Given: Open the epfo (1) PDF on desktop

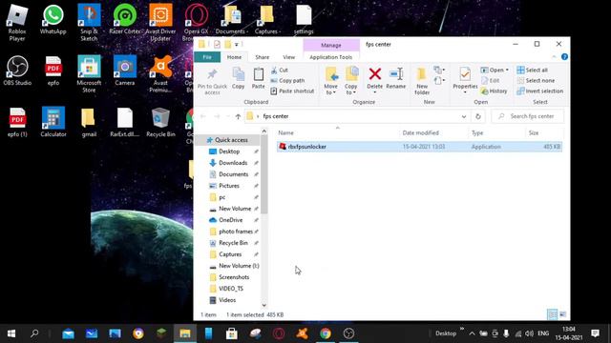Looking at the screenshot, I should point(17,122).
